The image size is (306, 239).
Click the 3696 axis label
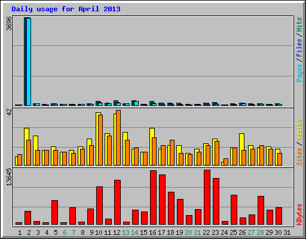tap(9, 23)
